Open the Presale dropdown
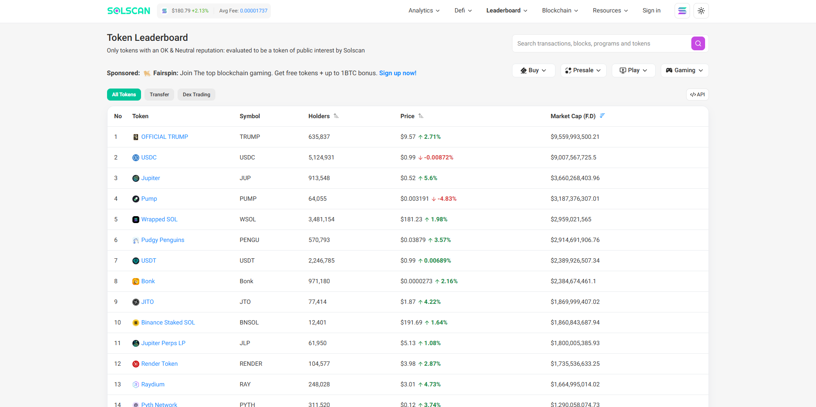The width and height of the screenshot is (816, 407). tap(583, 70)
